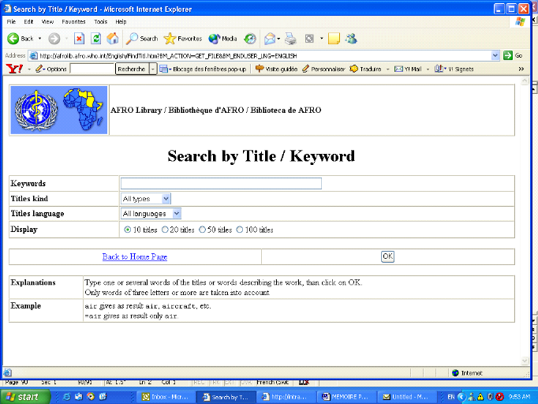Viewport: 538px width, 404px height.
Task: Open the Help menu
Action: pyautogui.click(x=121, y=21)
